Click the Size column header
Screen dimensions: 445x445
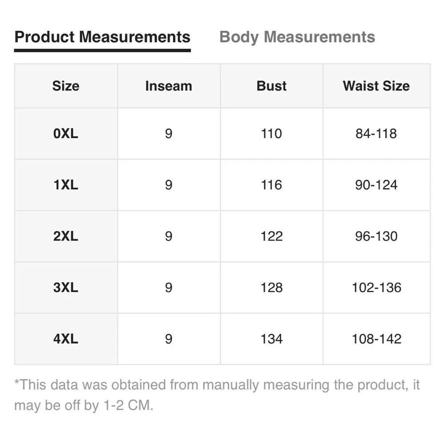click(66, 86)
